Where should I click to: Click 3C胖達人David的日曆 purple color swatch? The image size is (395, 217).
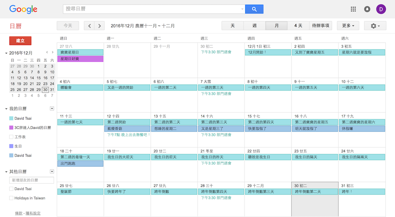point(11,128)
